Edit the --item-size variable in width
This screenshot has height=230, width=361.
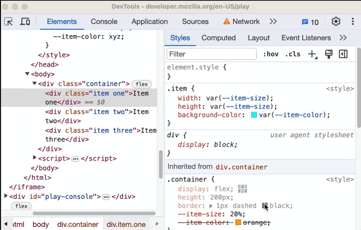pyautogui.click(x=243, y=98)
